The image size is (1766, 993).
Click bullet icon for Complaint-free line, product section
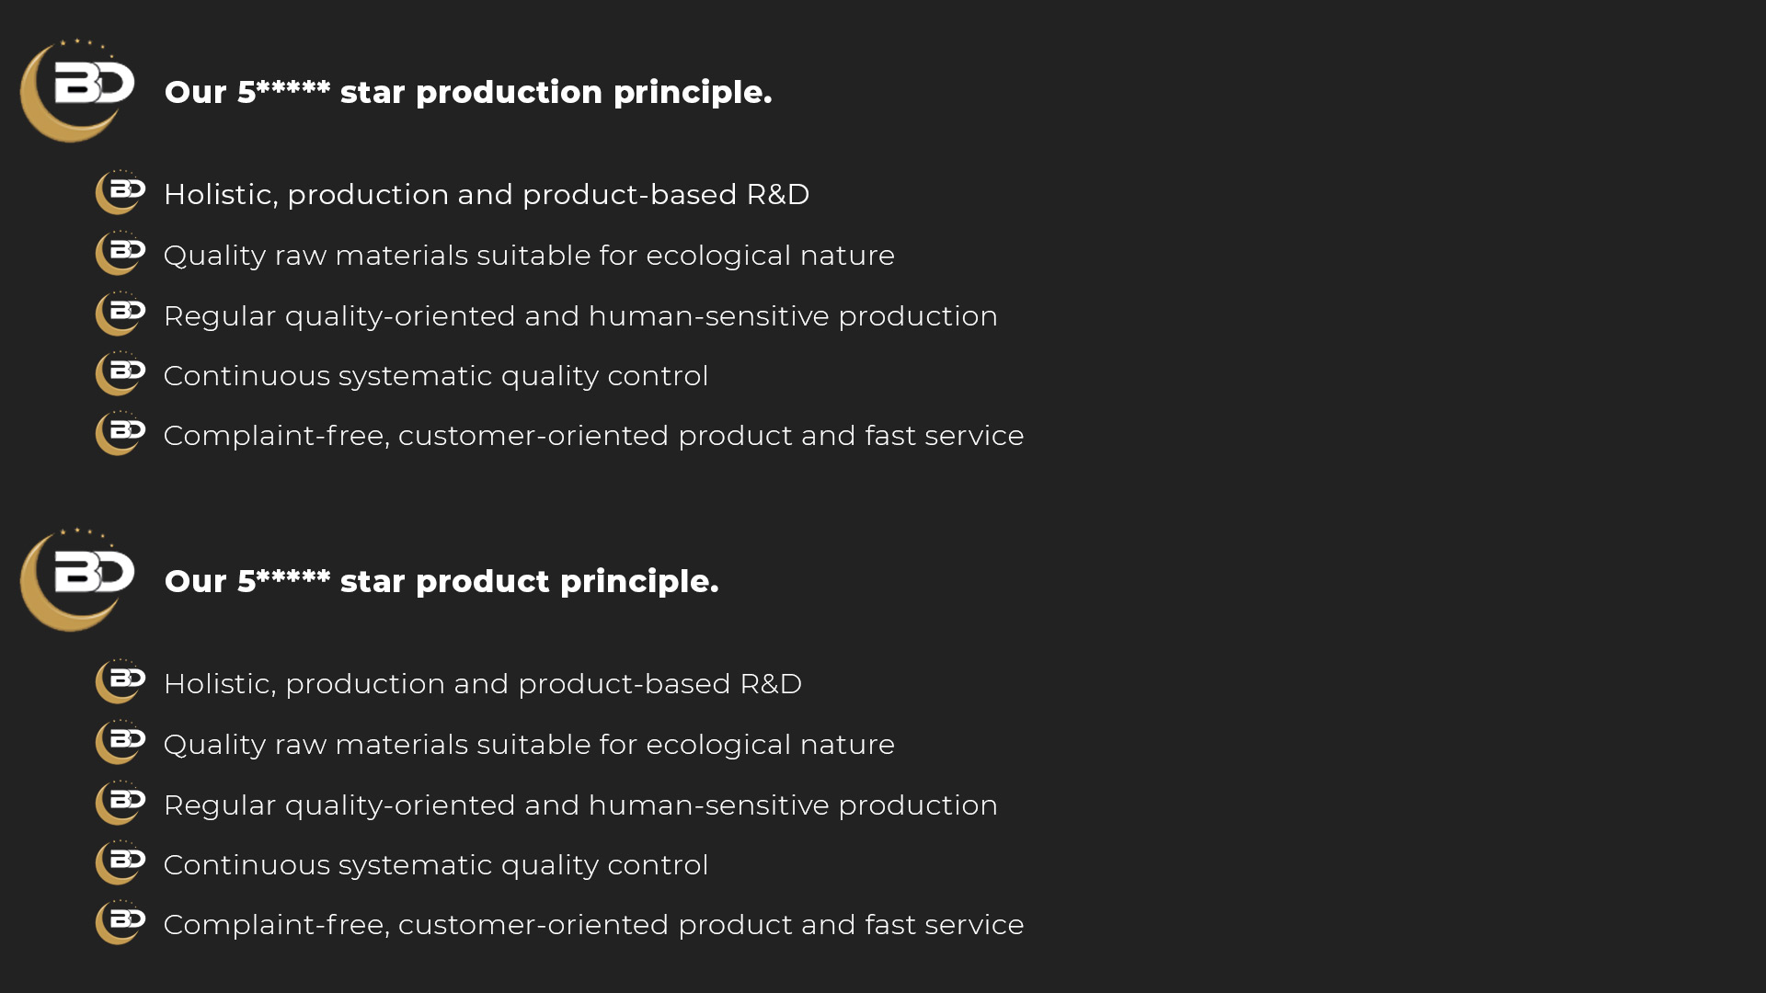tap(120, 922)
